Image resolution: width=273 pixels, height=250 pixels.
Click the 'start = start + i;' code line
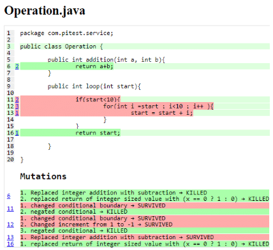click(x=162, y=113)
